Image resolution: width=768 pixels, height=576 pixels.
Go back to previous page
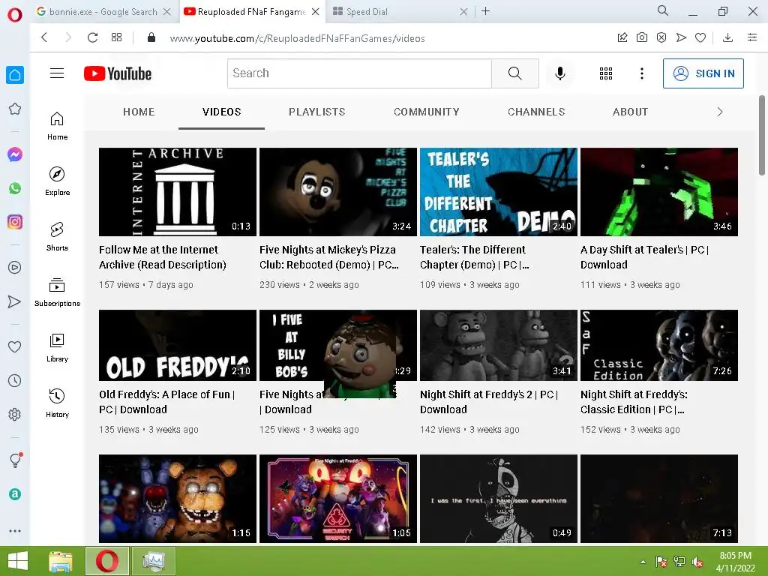pos(44,37)
